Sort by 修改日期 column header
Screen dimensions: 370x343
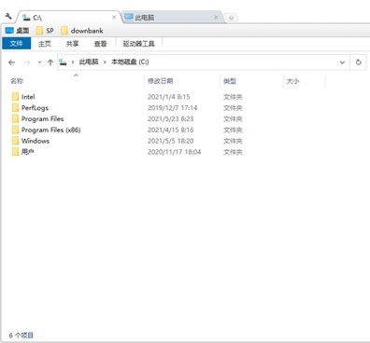[x=161, y=81]
